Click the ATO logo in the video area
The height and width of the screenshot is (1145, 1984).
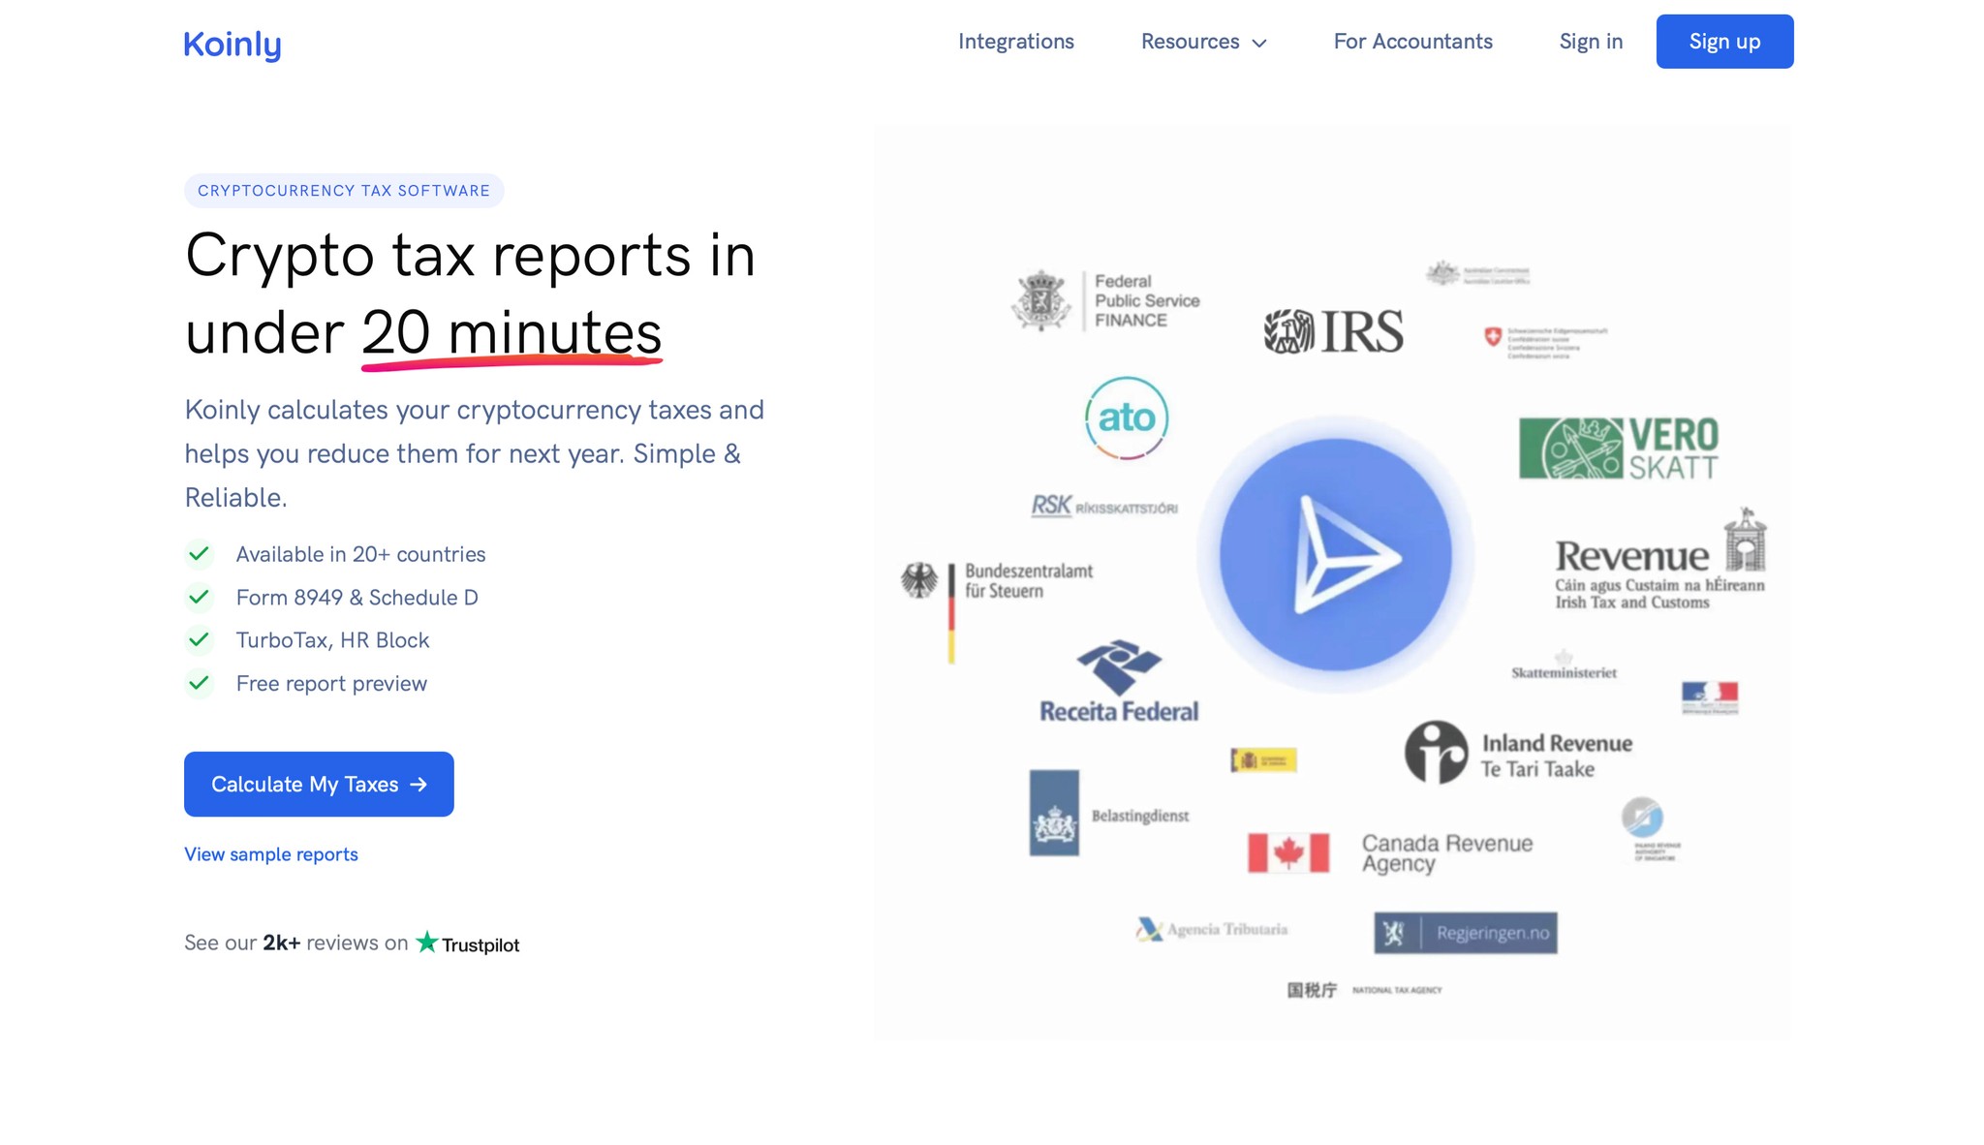click(x=1126, y=418)
